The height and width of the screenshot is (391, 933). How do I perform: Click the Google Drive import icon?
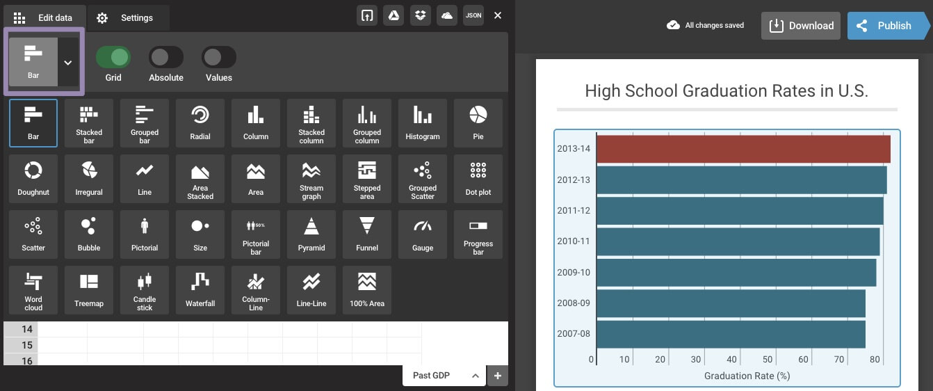(x=394, y=15)
